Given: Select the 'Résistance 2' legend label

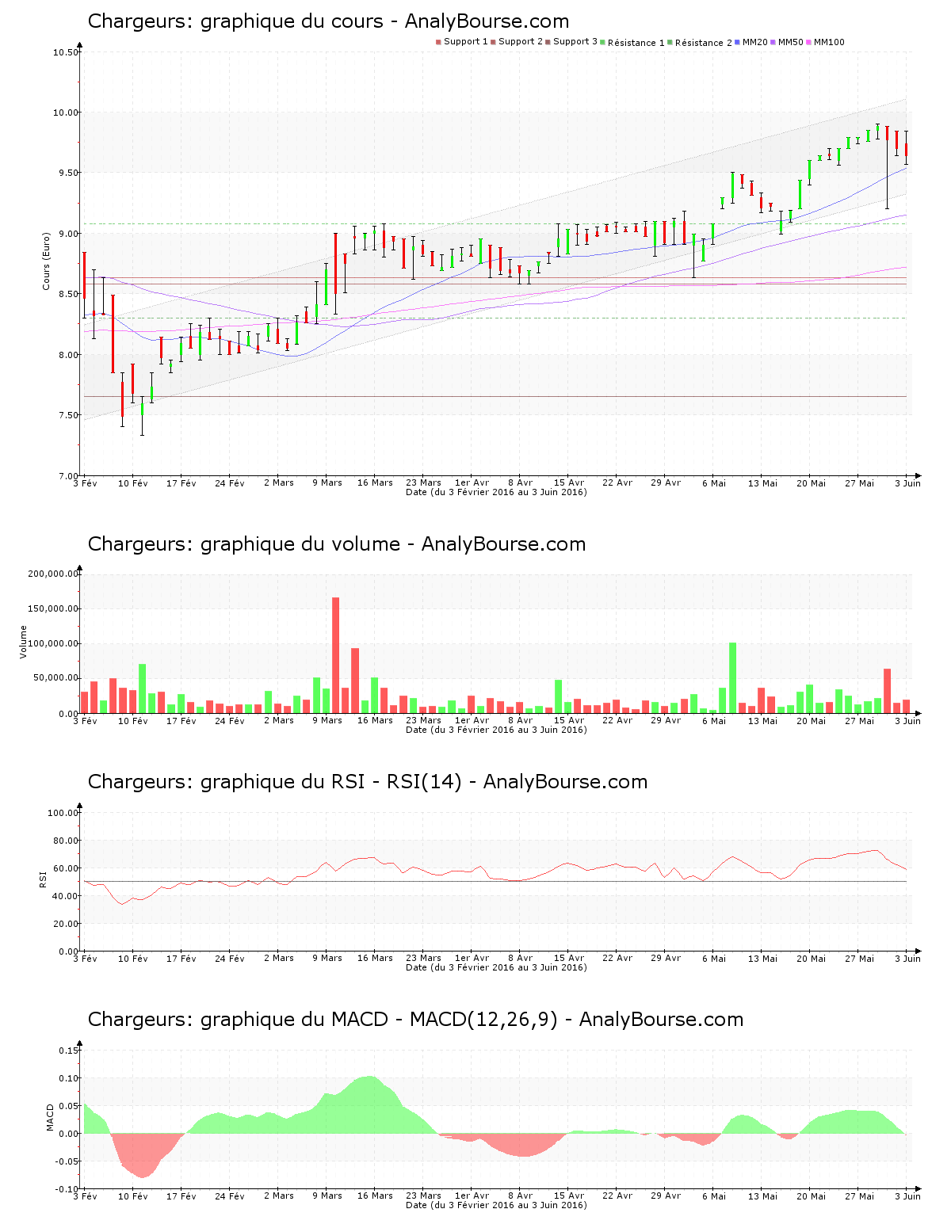Looking at the screenshot, I should pos(704,43).
